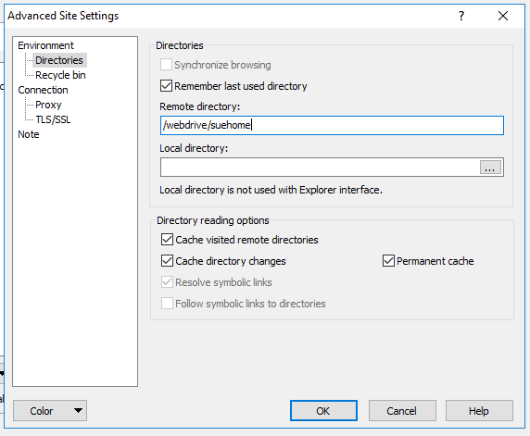
Task: Go to the TLS/SSL settings page
Action: point(53,119)
